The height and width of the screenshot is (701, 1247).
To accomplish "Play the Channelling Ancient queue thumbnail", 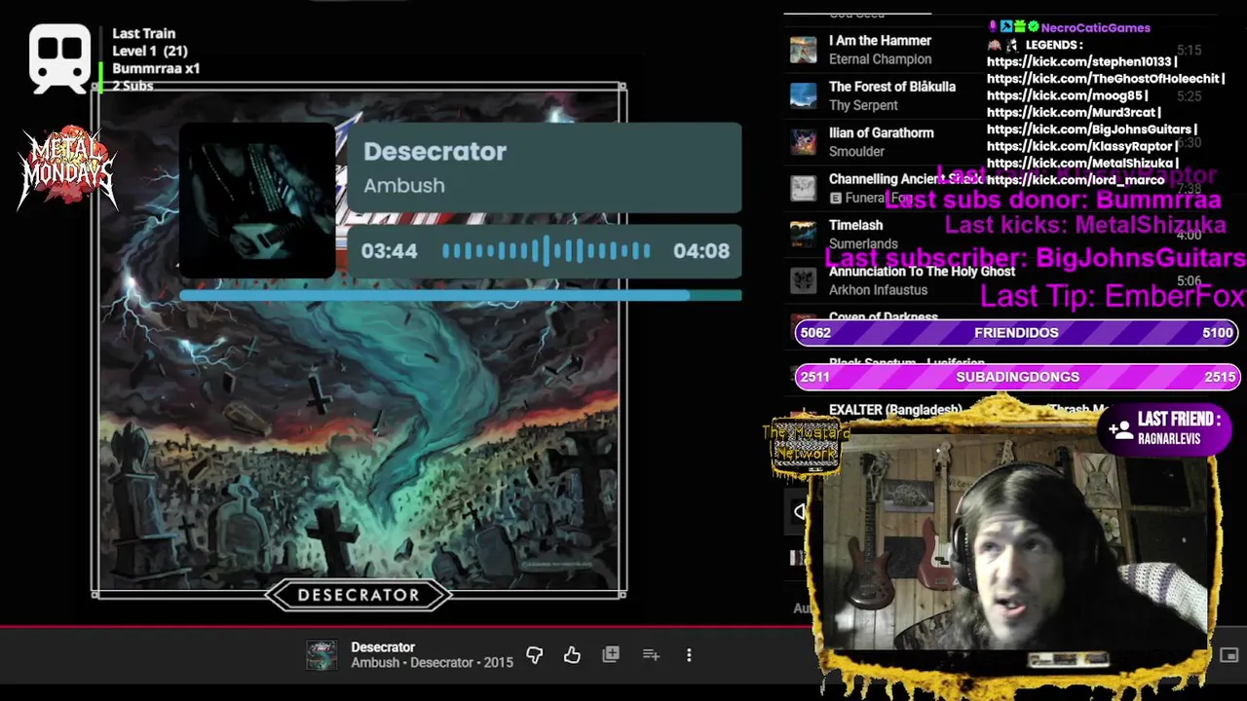I will [803, 188].
